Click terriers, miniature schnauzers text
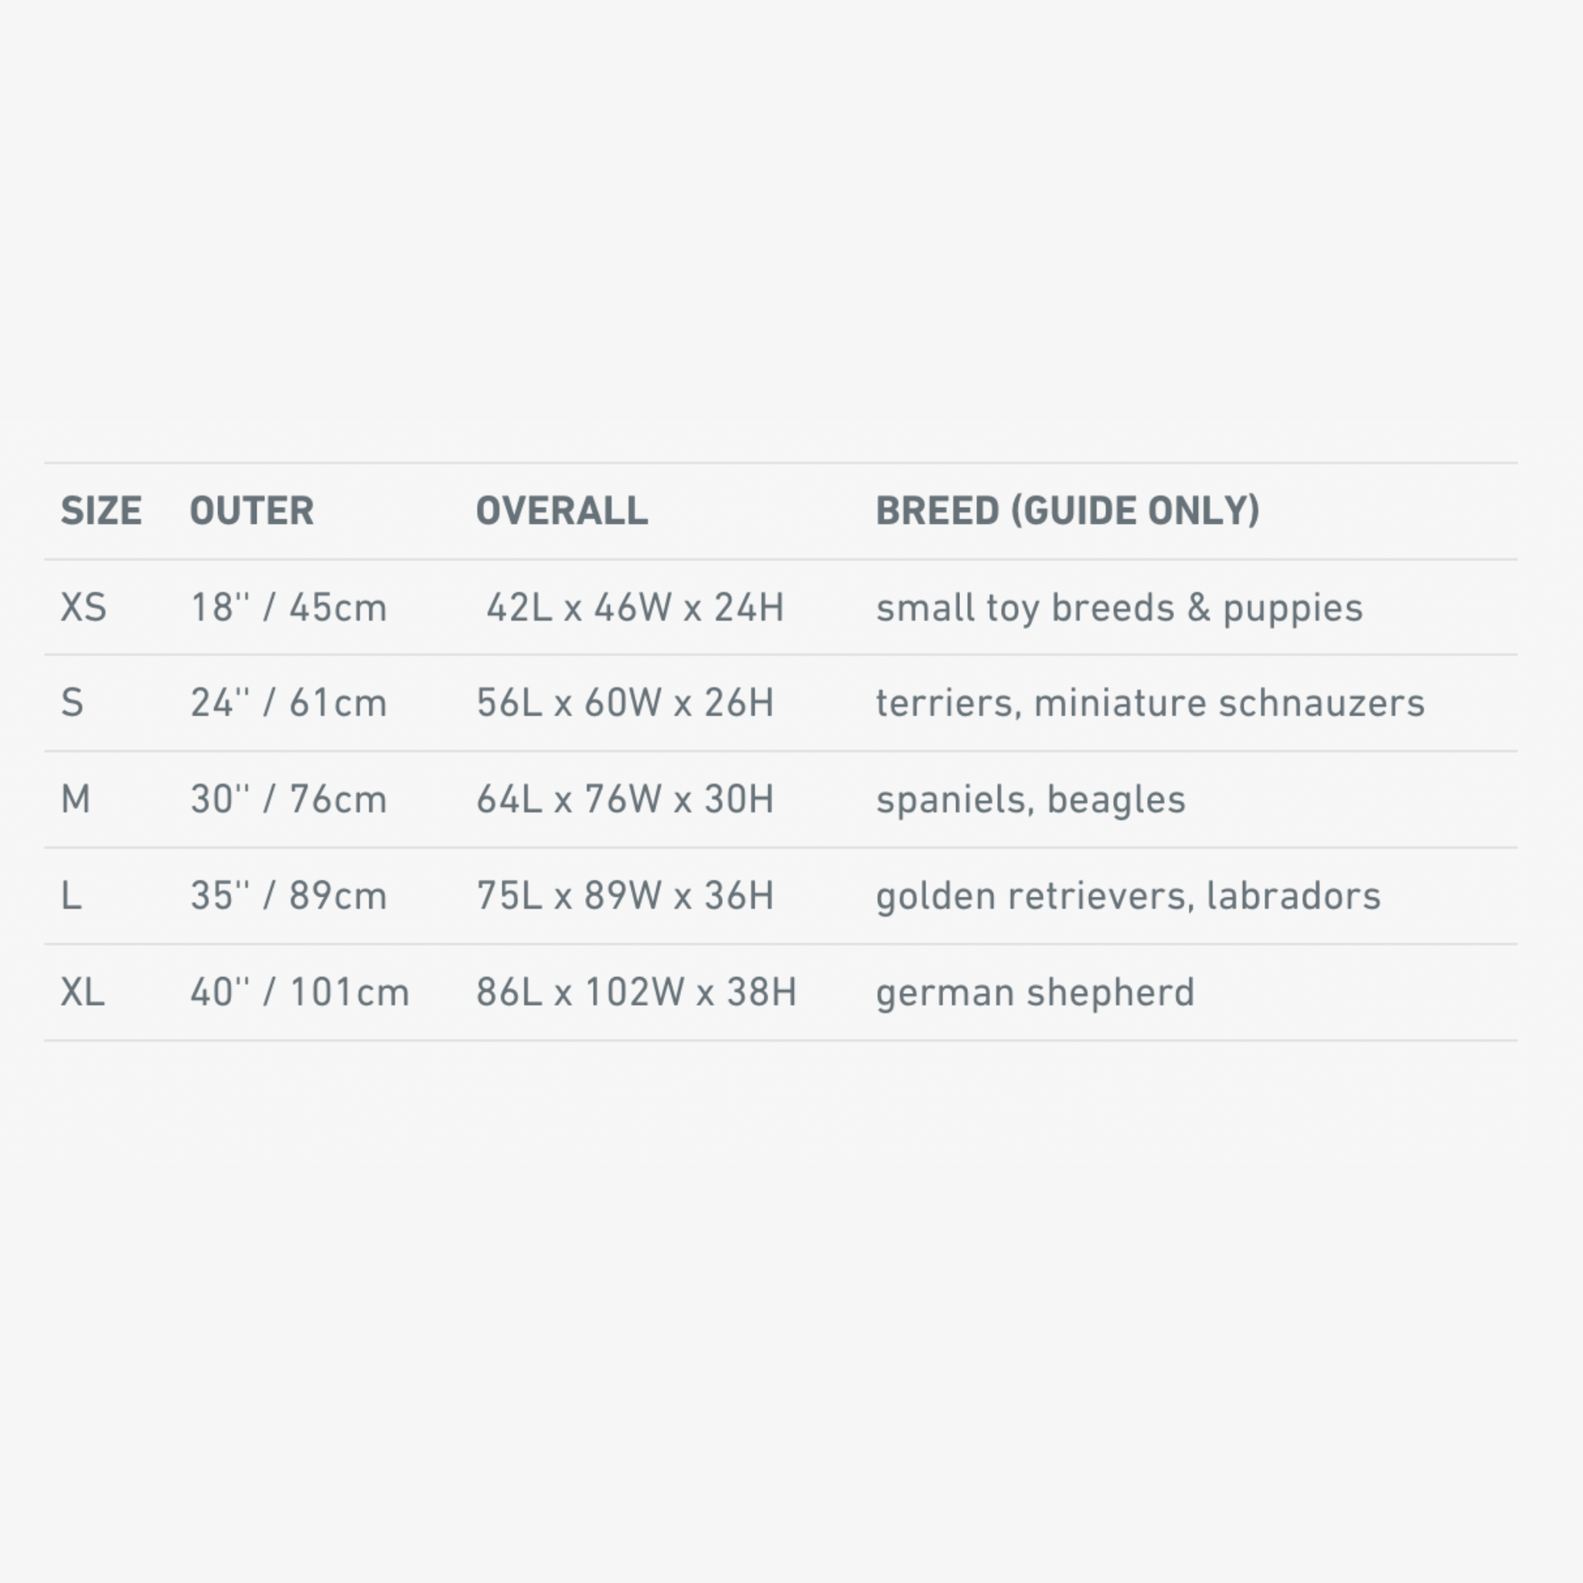The height and width of the screenshot is (1583, 1583). [1150, 703]
